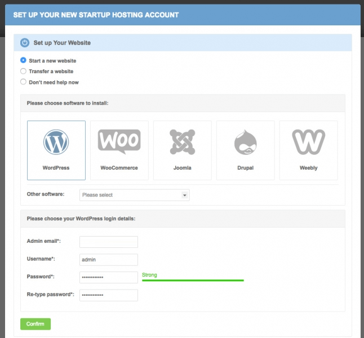The height and width of the screenshot is (338, 364).
Task: Choose Transfer a website option
Action: [23, 71]
